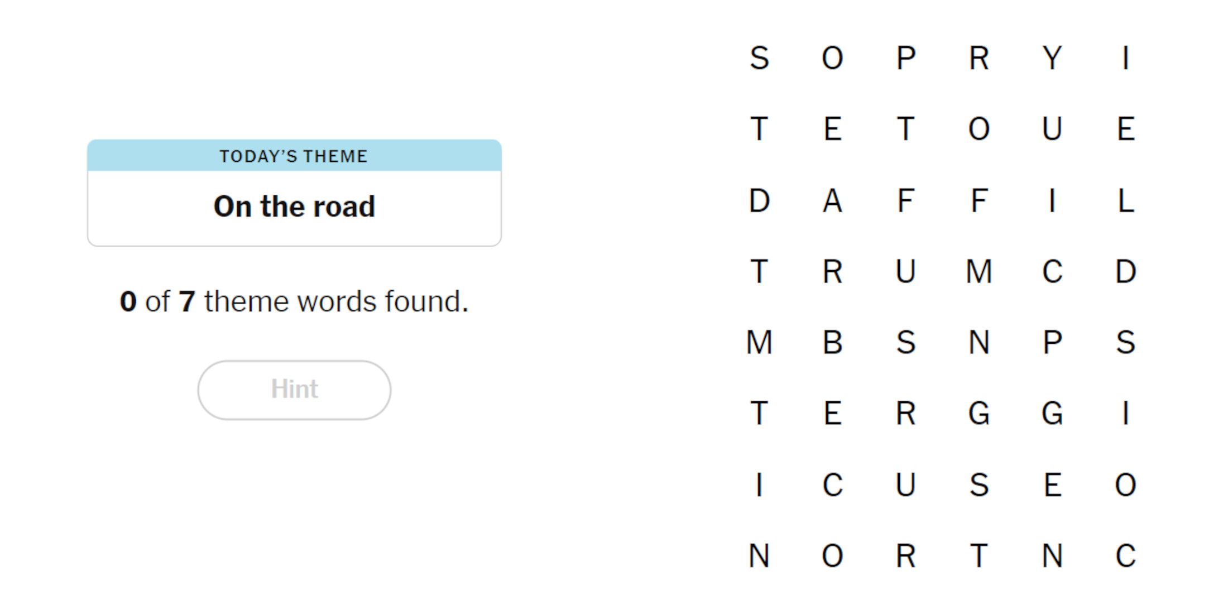Click the letter O in the bottom row
This screenshot has height=614, width=1228.
point(833,554)
